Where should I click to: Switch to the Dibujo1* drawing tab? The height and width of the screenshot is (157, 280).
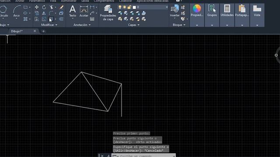coord(17,31)
